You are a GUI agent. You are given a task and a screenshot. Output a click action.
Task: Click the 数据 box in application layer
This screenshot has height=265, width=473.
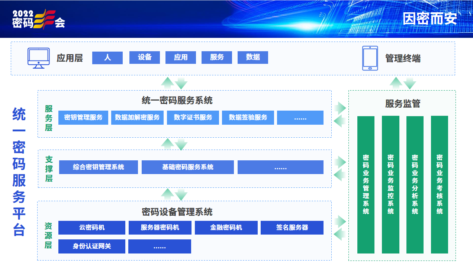pyautogui.click(x=253, y=58)
